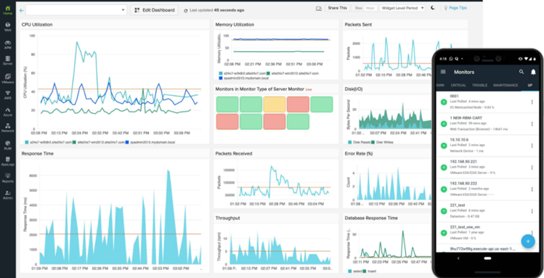Switch to the CRITICAL tab on phone
Viewport: 544px width, 278px height.
click(x=458, y=85)
